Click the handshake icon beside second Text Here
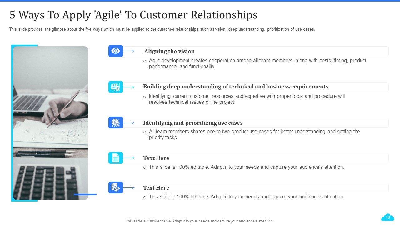Screen dimensions: 400x225 pos(116,187)
